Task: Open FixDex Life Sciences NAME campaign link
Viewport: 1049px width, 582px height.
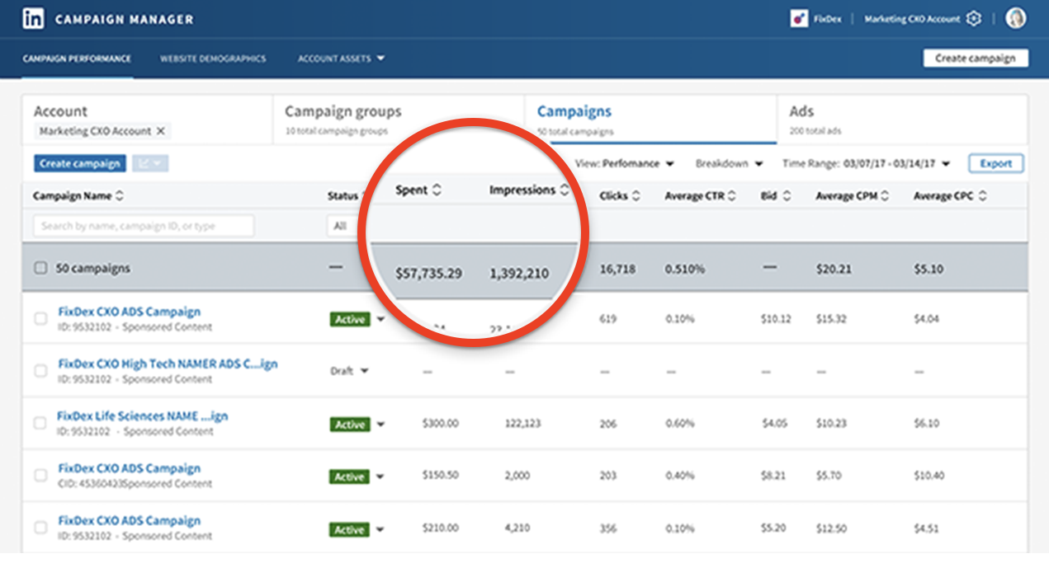Action: [142, 416]
